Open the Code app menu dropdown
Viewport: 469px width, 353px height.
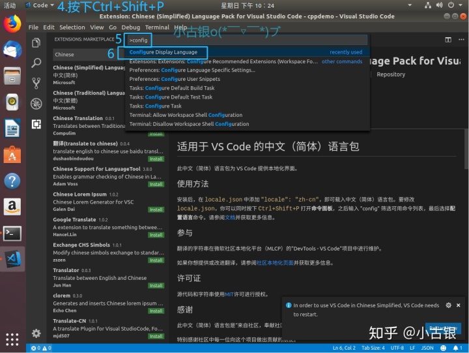40,5
